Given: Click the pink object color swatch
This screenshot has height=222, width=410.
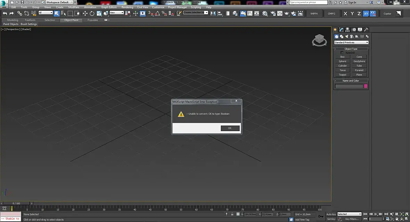Looking at the screenshot, I should click(366, 86).
